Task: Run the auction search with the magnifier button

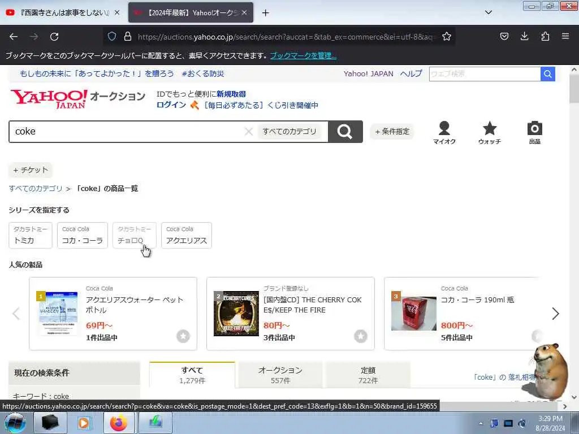Action: tap(345, 131)
